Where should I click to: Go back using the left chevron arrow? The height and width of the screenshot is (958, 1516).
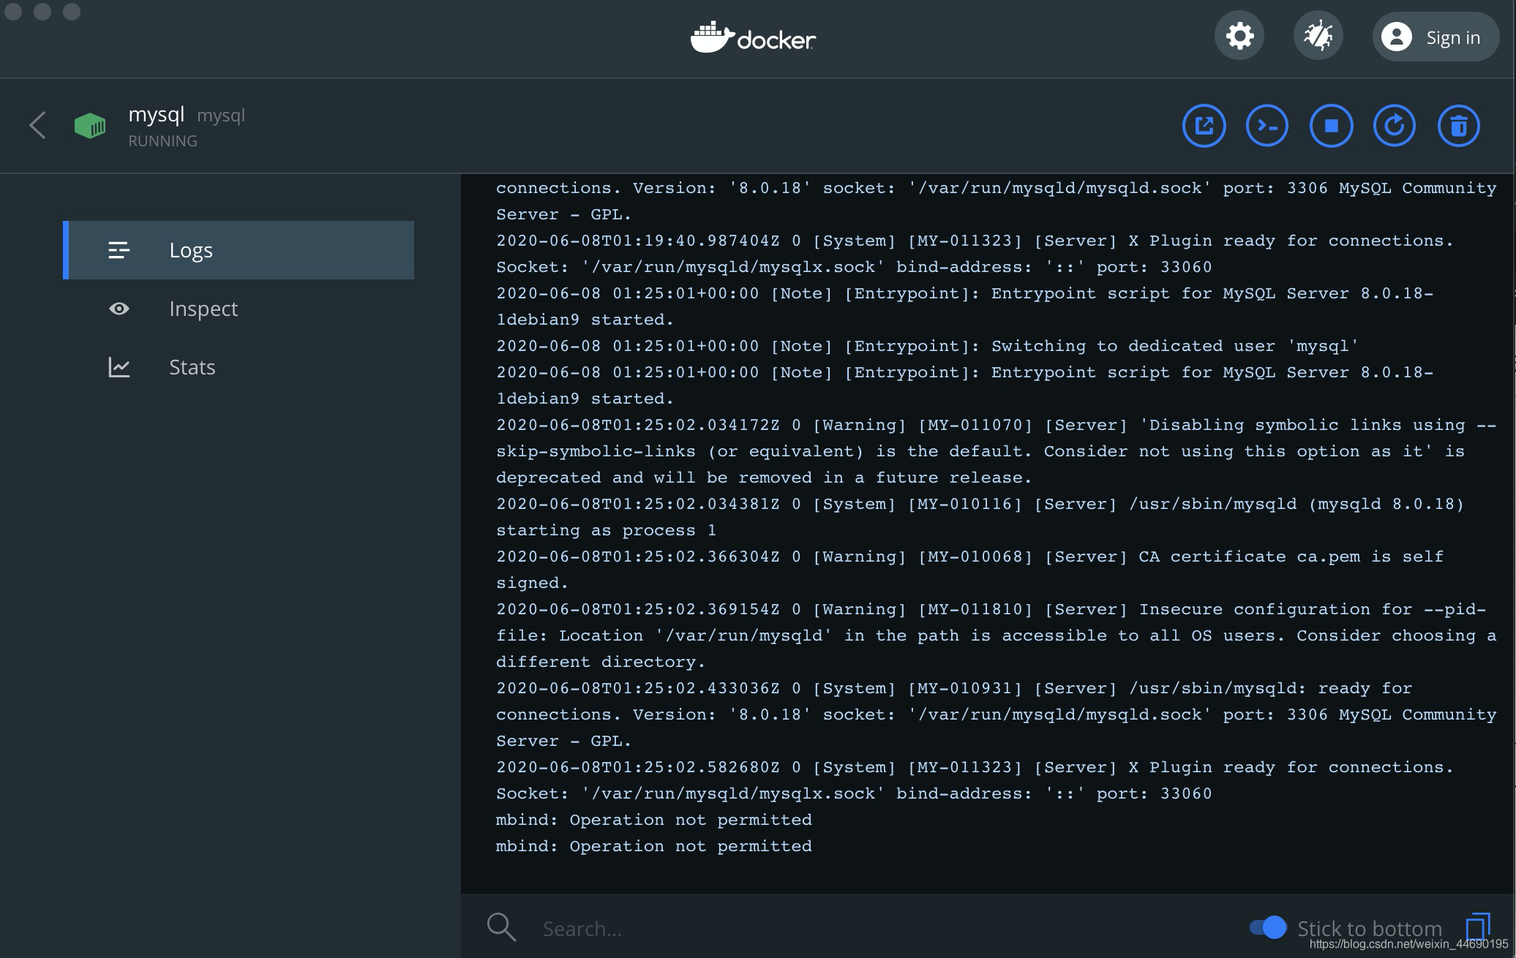37,125
